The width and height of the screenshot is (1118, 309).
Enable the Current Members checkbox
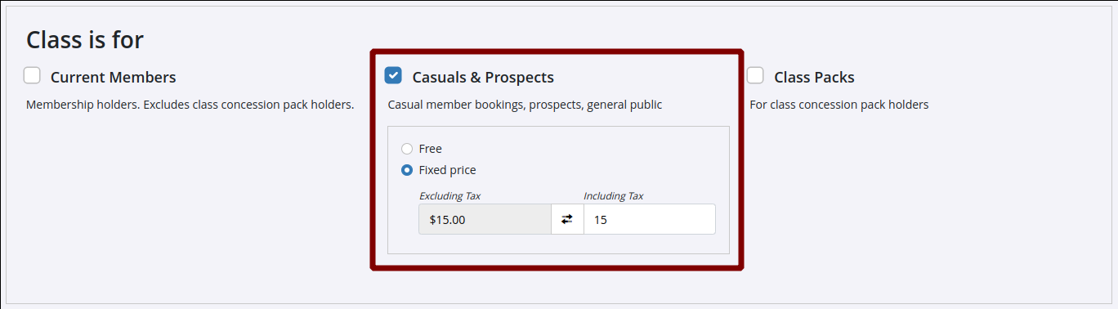(32, 76)
